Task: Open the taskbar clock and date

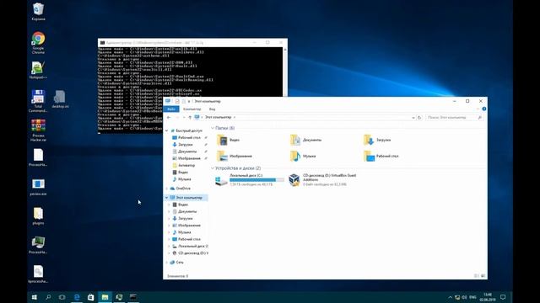Action: click(488, 297)
